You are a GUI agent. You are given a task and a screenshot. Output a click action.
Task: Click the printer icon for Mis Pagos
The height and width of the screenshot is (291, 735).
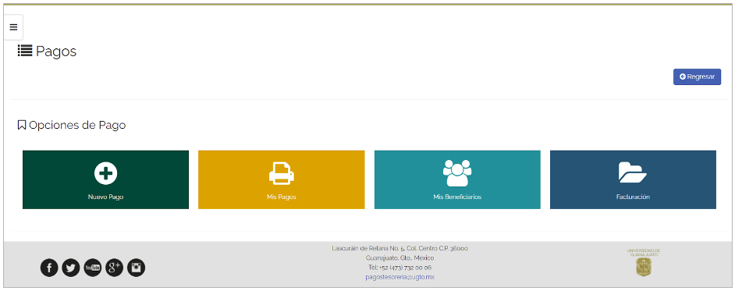(x=281, y=173)
